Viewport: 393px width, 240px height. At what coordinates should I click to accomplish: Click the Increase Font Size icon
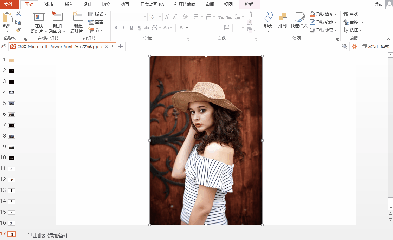[x=167, y=17]
